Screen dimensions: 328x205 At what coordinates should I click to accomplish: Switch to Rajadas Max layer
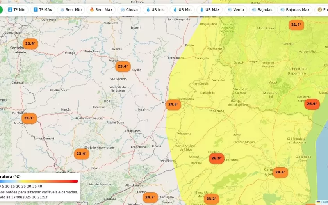(x=294, y=9)
